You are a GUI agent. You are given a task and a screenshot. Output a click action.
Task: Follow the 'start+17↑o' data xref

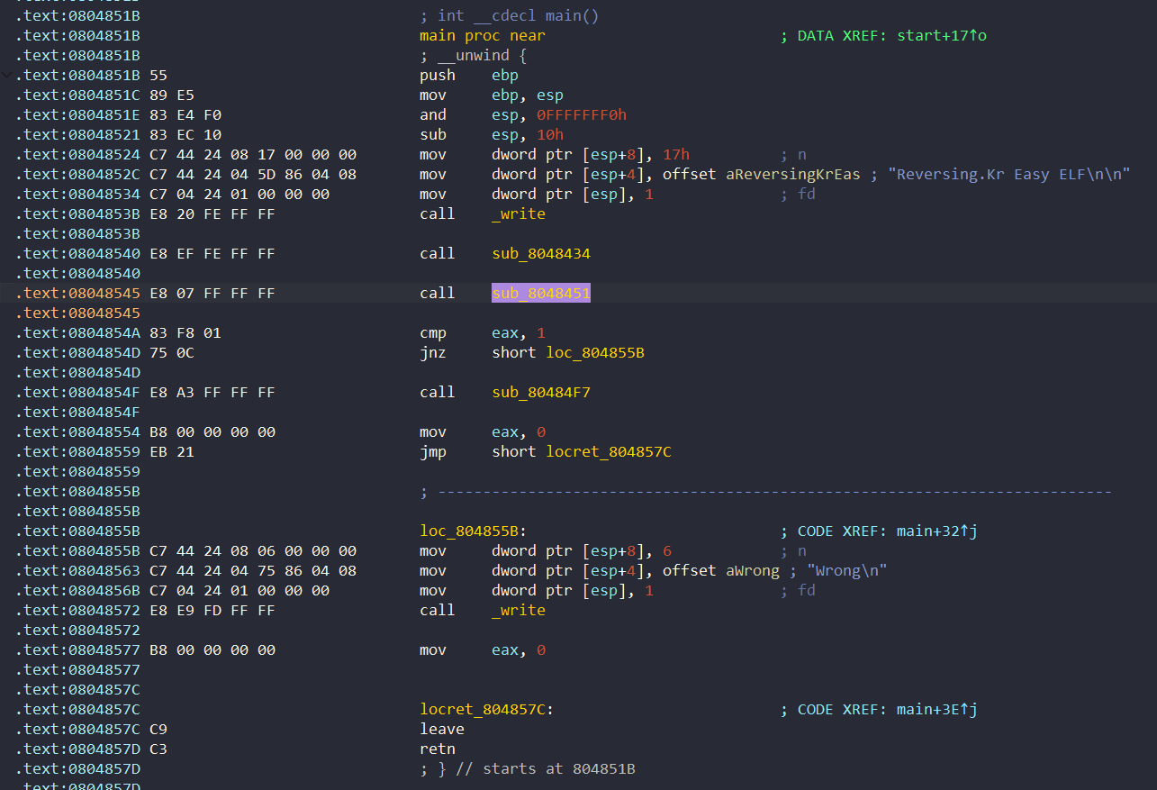click(x=942, y=35)
